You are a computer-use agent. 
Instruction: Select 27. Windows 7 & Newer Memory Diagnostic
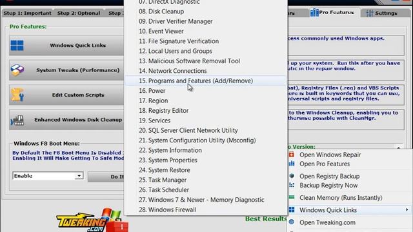[205, 200]
